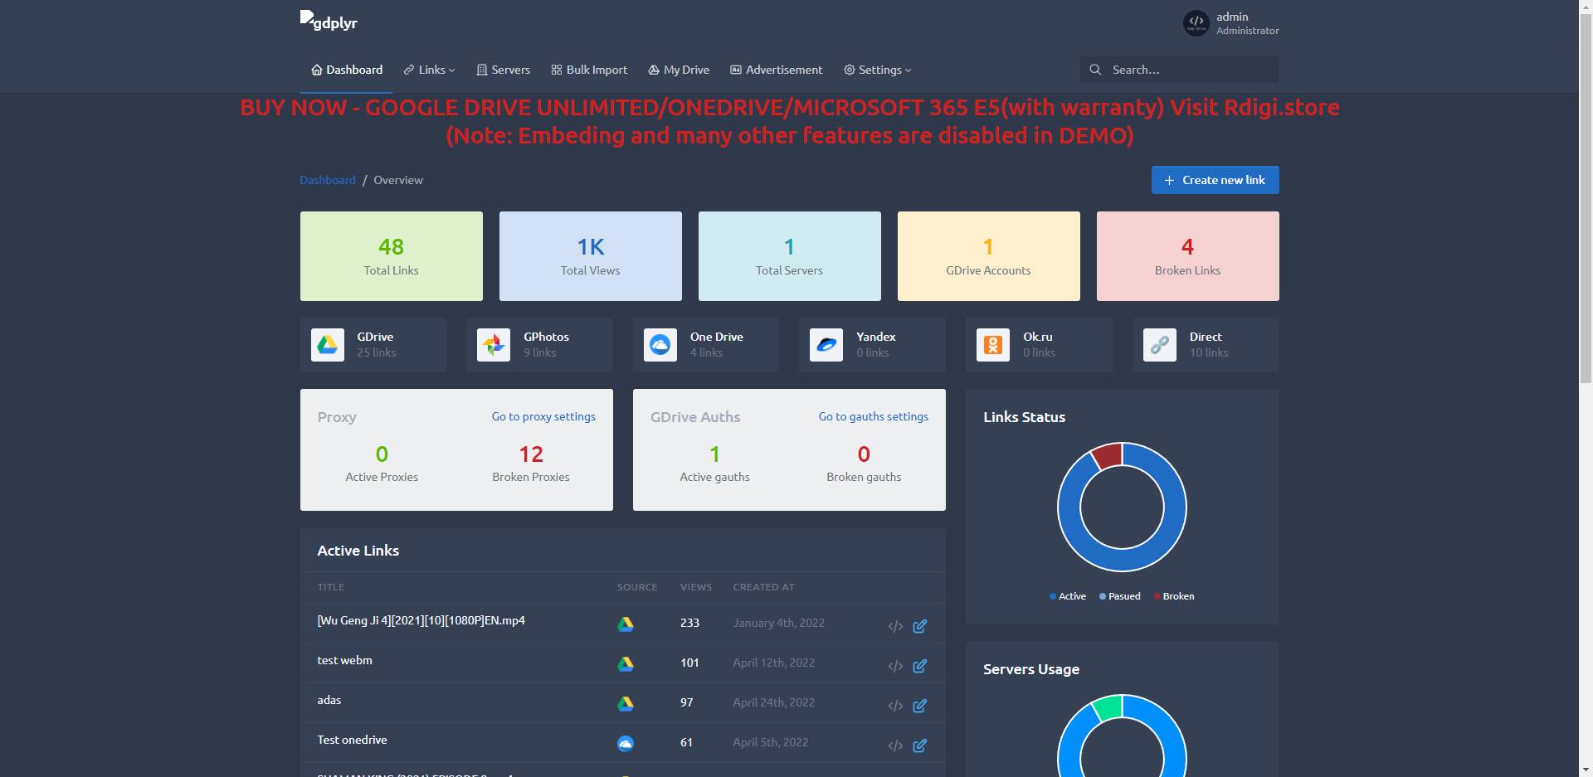Edit the adas link
Image resolution: width=1593 pixels, height=777 pixels.
tap(920, 706)
